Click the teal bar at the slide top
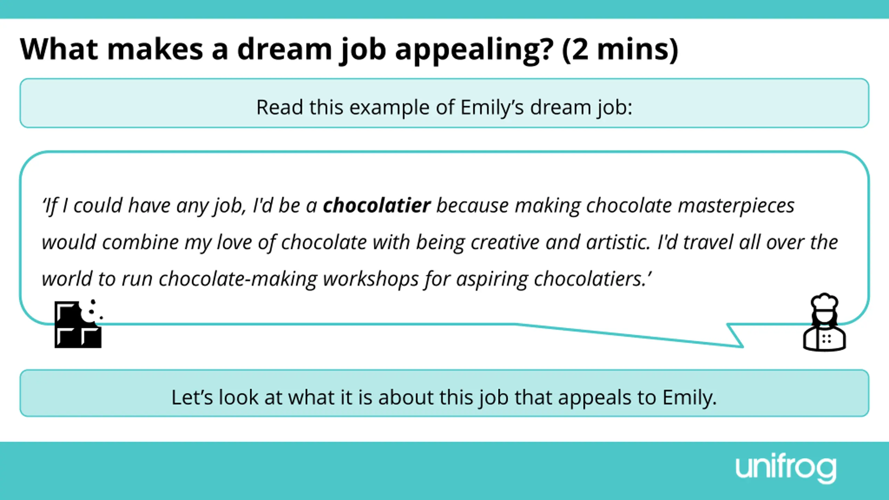This screenshot has height=500, width=889. point(444,9)
